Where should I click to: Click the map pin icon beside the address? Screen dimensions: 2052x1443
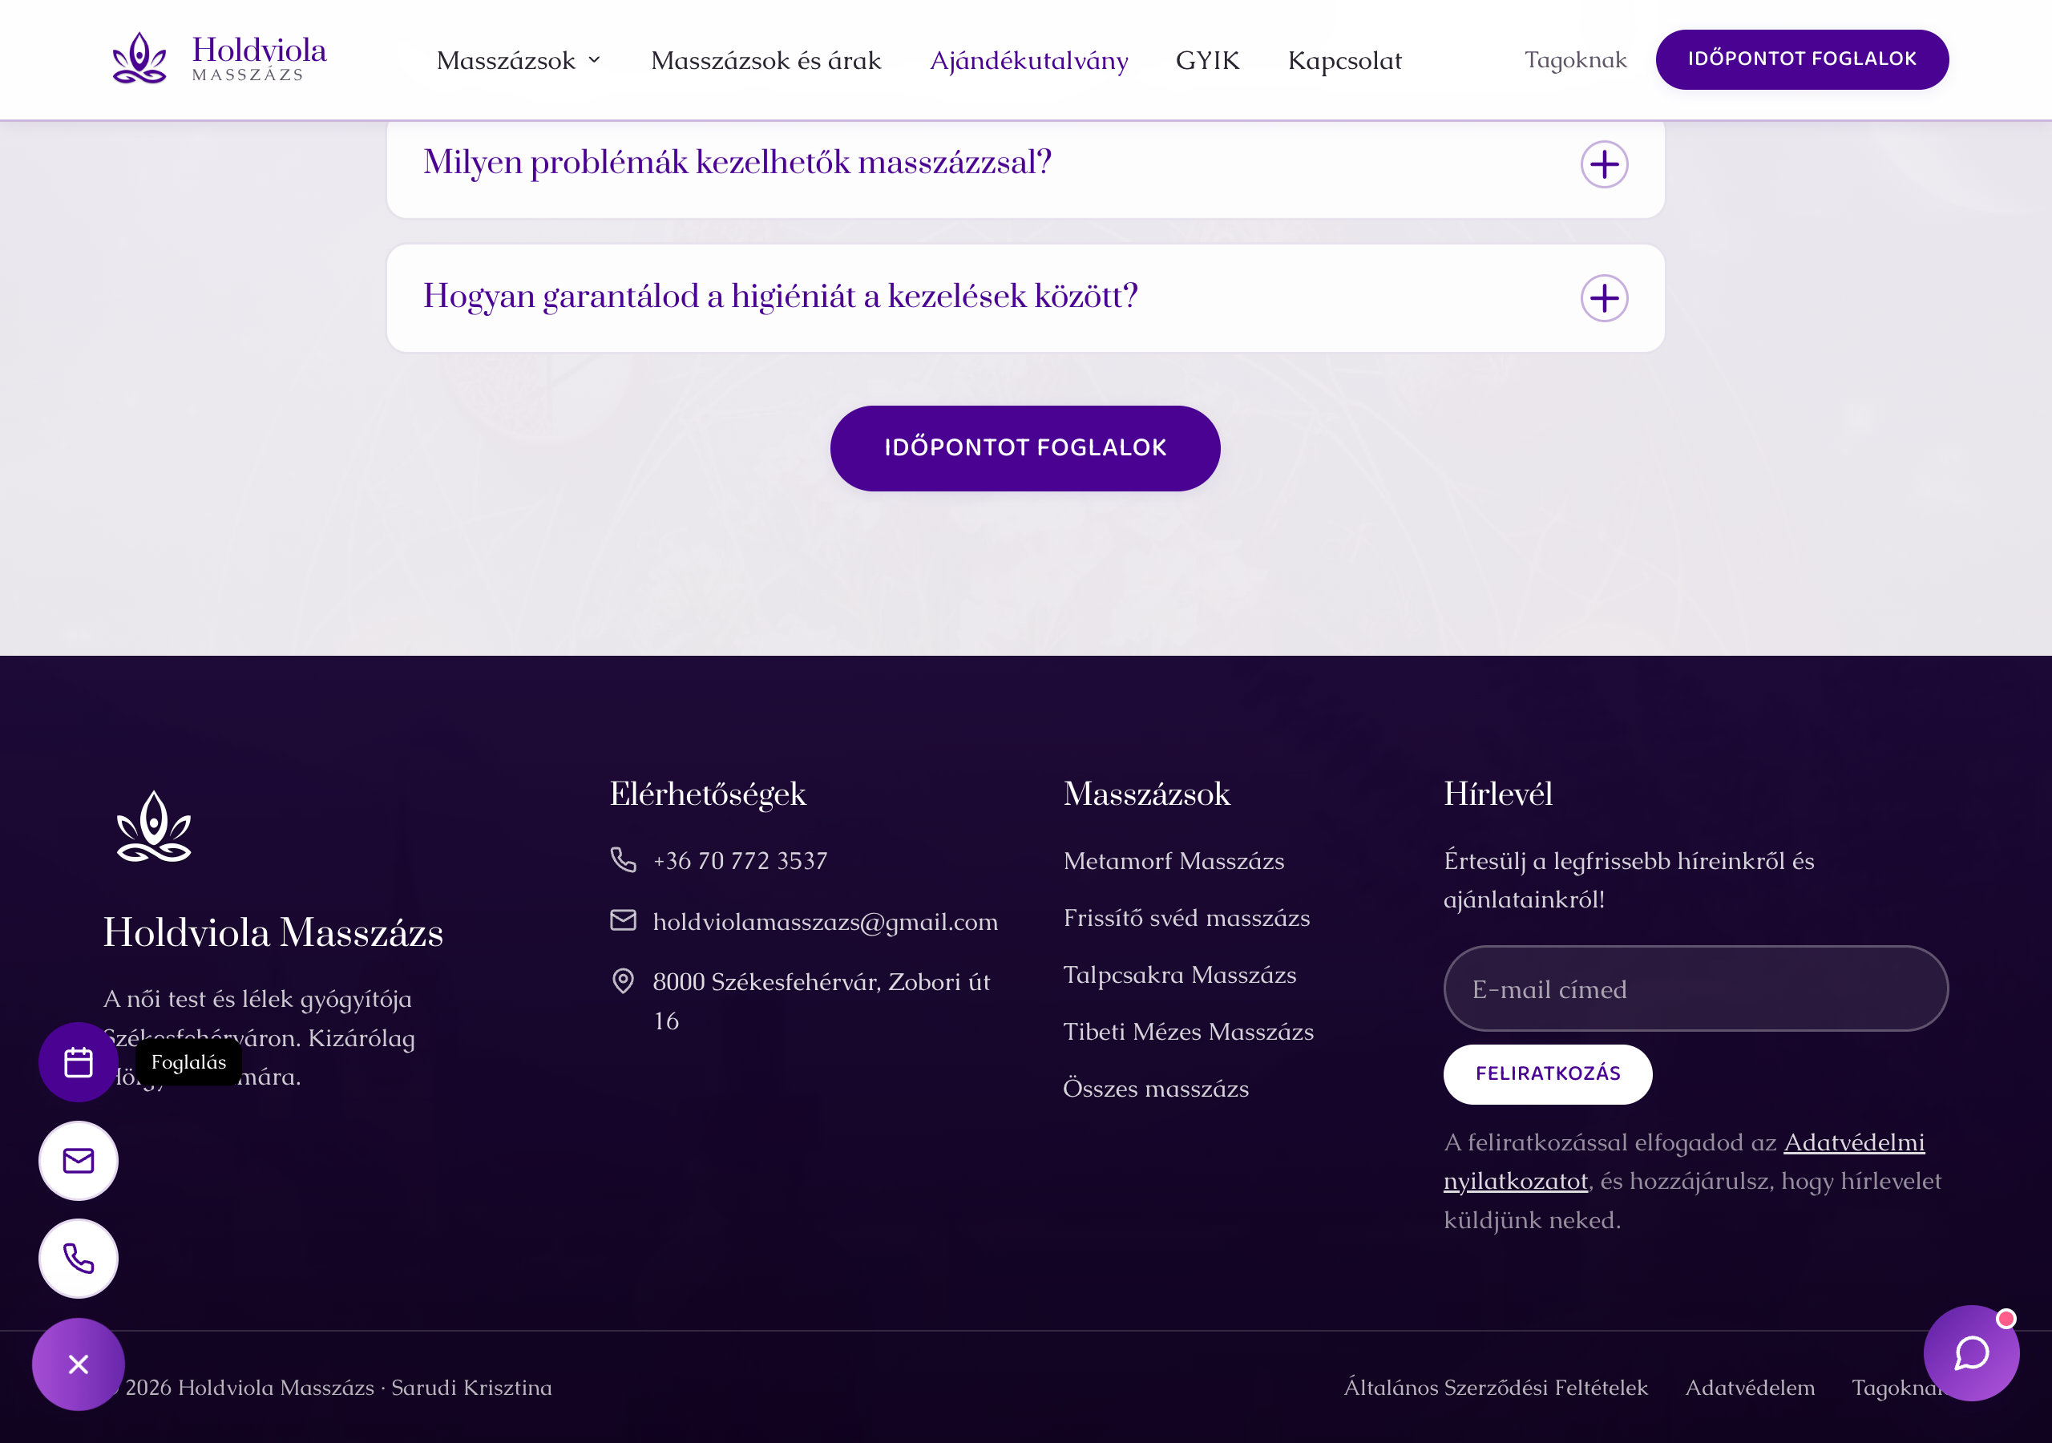[623, 982]
